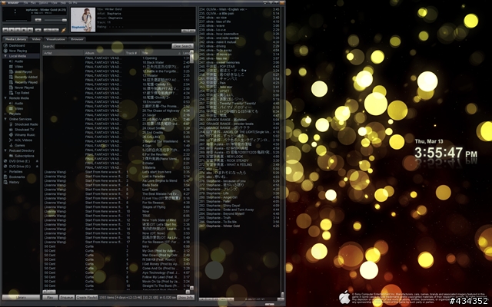
Task: Click the Previous track button
Action: point(5,30)
